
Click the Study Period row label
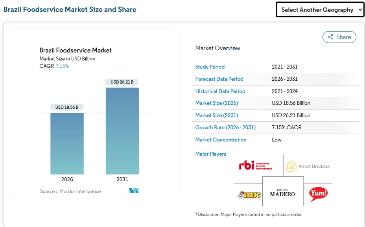[x=210, y=67]
